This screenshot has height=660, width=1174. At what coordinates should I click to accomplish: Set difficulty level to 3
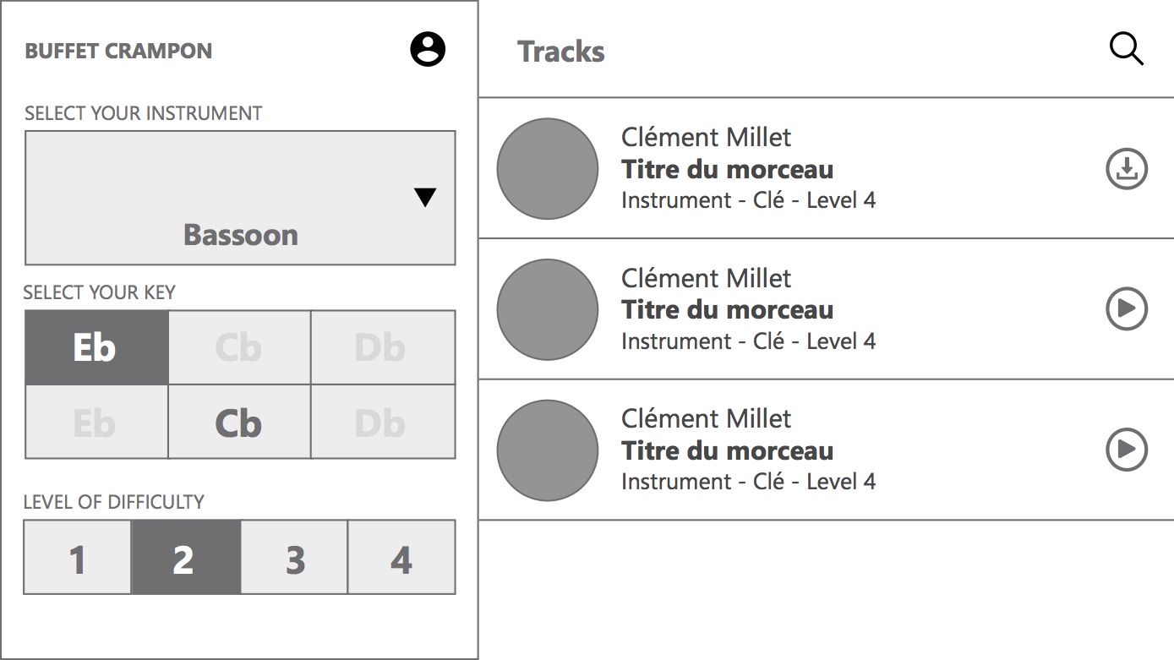pos(294,558)
